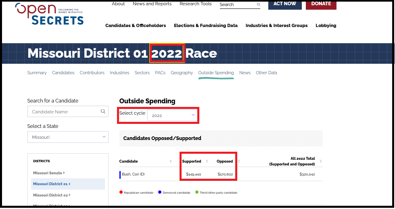Switch to the Contributors tab
The height and width of the screenshot is (209, 395).
point(92,73)
